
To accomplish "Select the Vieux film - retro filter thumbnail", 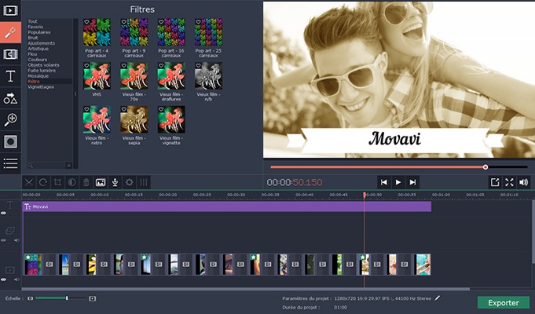I will [x=97, y=119].
